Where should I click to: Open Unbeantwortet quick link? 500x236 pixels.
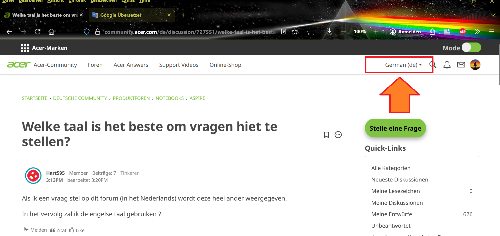(x=391, y=226)
